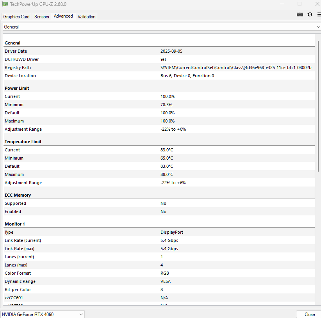Minimize the GPU-Z window

pos(282,4)
